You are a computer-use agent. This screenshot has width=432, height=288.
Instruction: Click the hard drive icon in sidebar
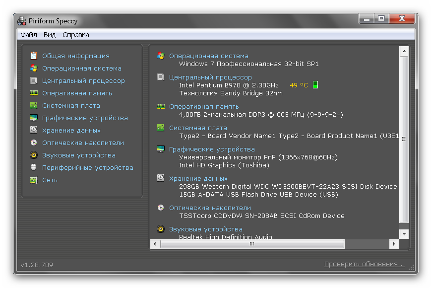coord(34,130)
